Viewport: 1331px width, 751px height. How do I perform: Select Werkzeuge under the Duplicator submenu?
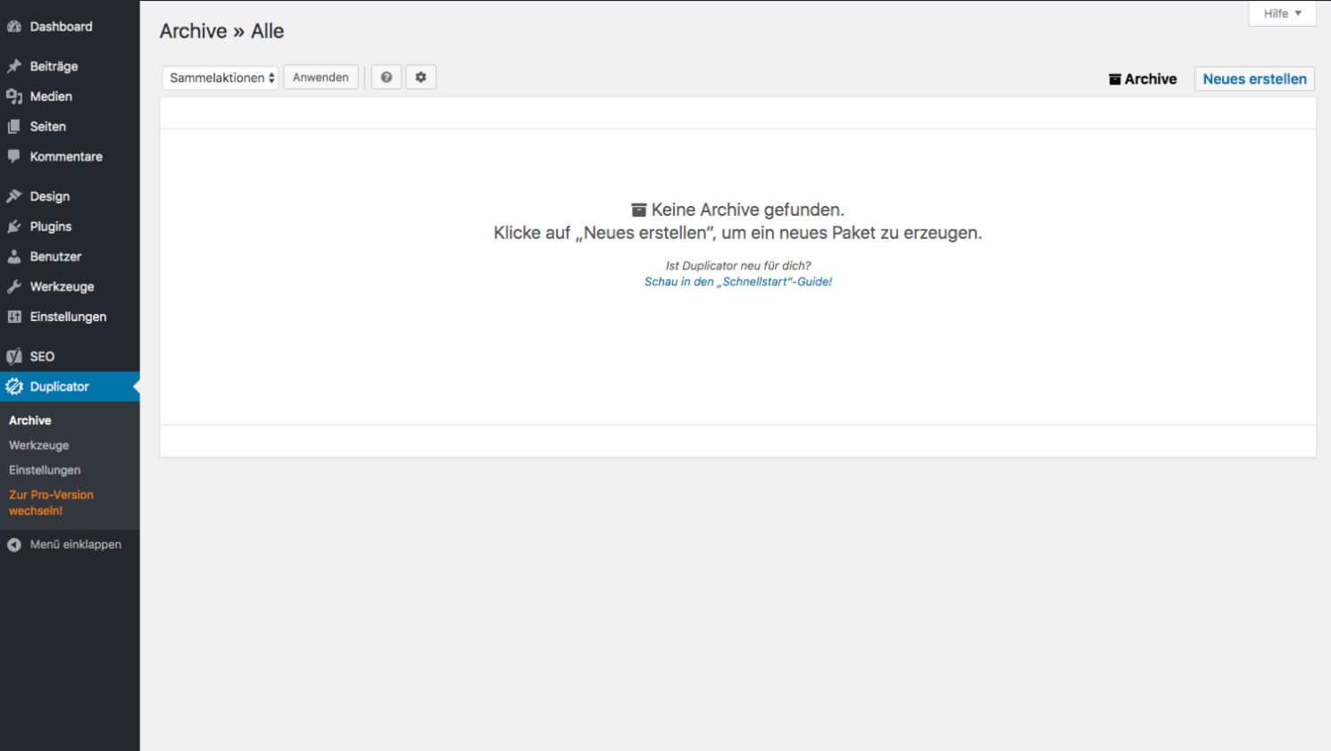(x=39, y=445)
